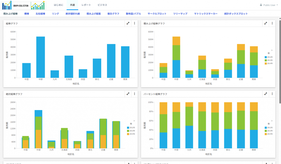Image resolution: width=281 pixels, height=164 pixels.
Task: Open the Public User dropdown menu
Action: point(269,5)
